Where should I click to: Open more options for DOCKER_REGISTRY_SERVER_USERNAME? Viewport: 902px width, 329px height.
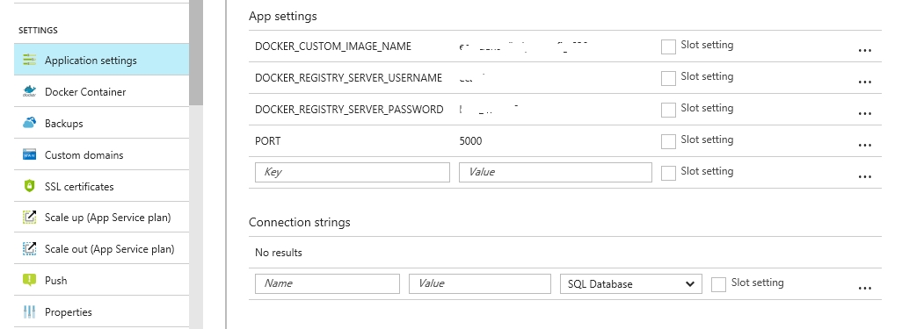864,82
